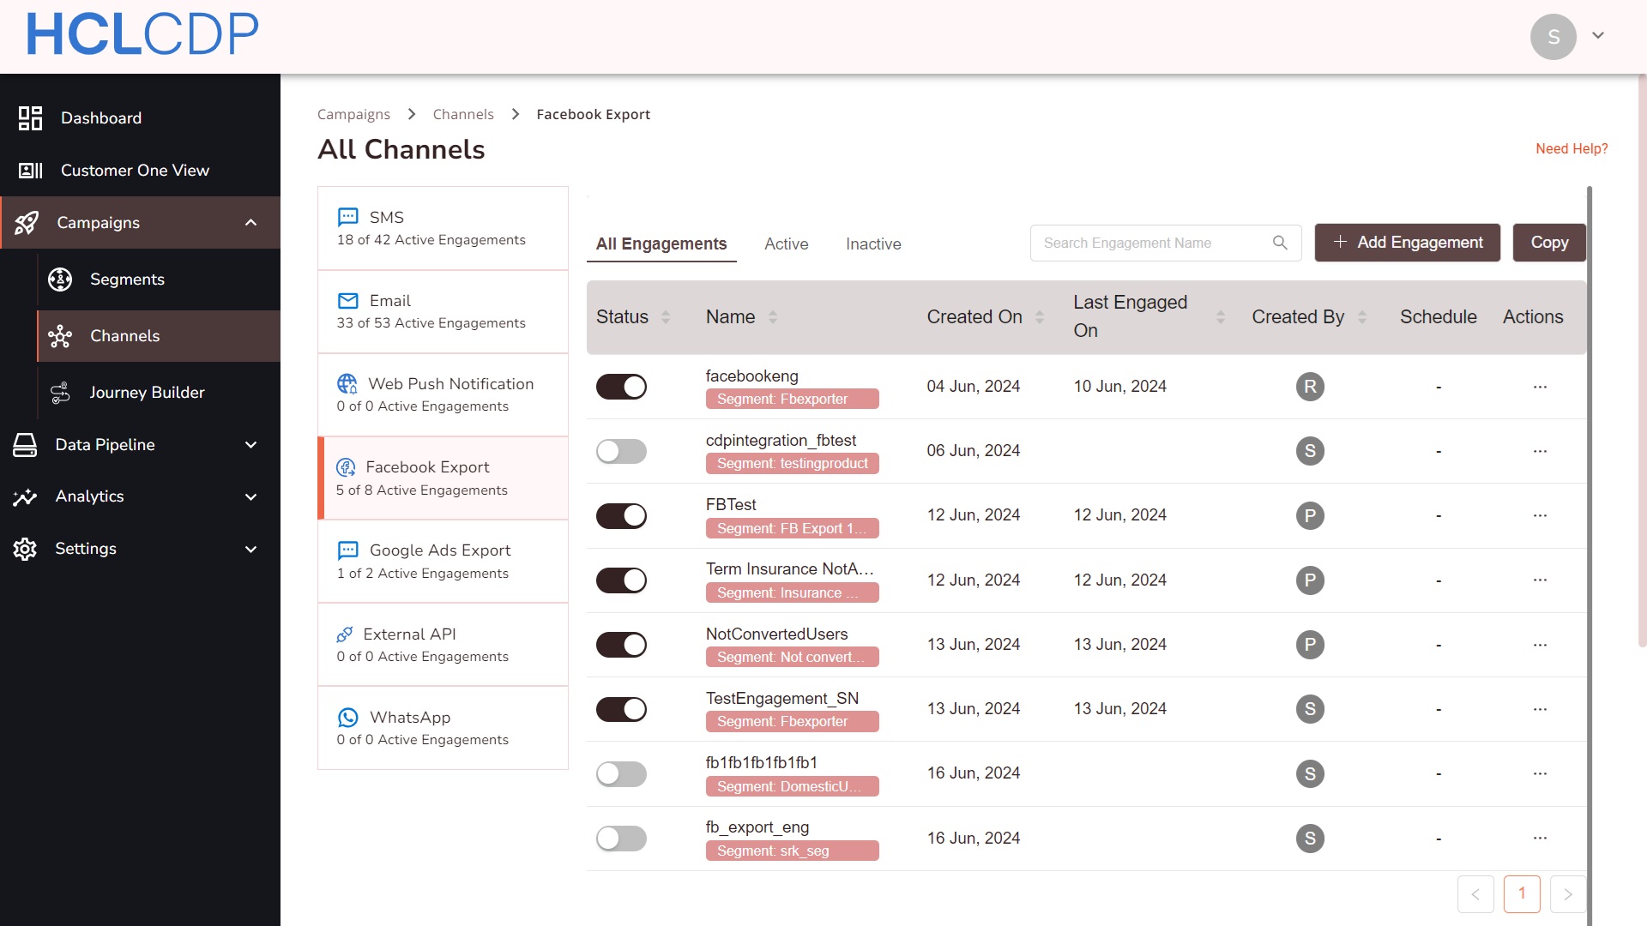The width and height of the screenshot is (1647, 926).
Task: Open the Need Help? link
Action: (x=1572, y=149)
